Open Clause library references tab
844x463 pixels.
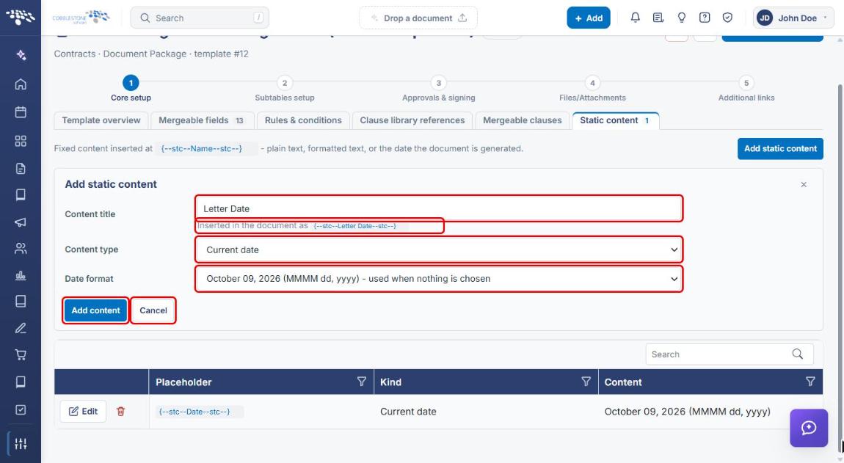click(x=412, y=120)
